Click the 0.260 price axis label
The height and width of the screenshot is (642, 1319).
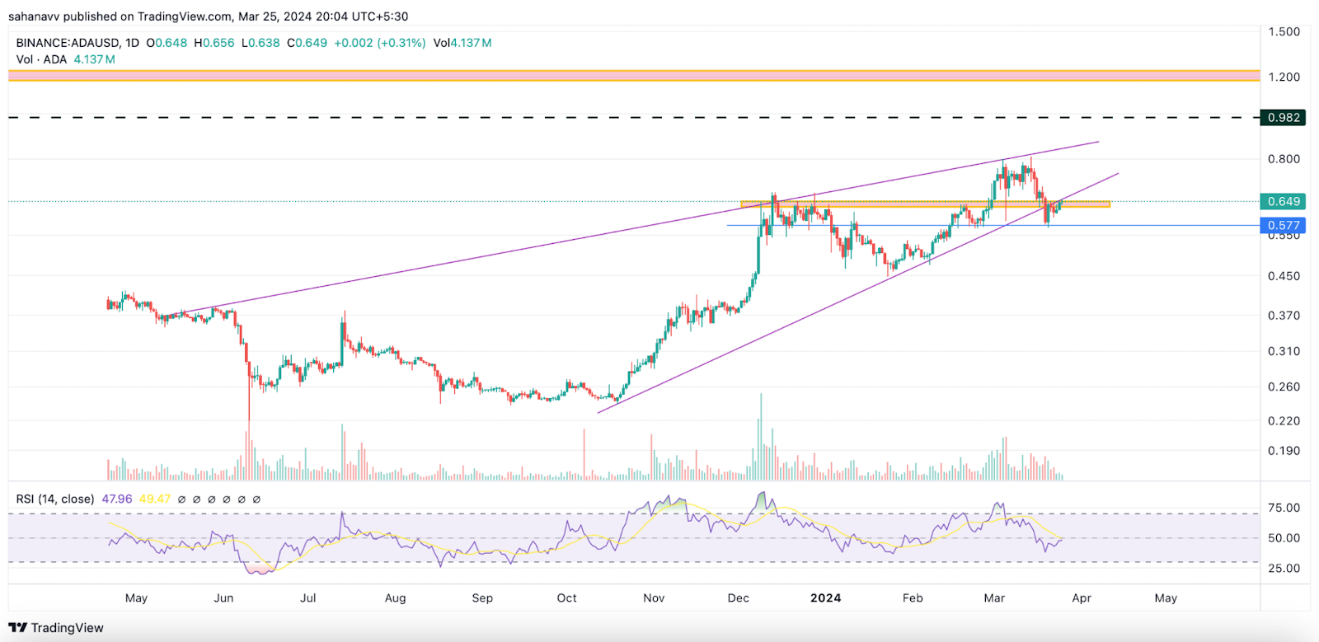point(1284,387)
